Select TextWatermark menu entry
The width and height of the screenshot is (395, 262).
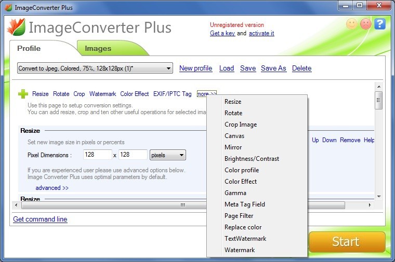pos(257,238)
